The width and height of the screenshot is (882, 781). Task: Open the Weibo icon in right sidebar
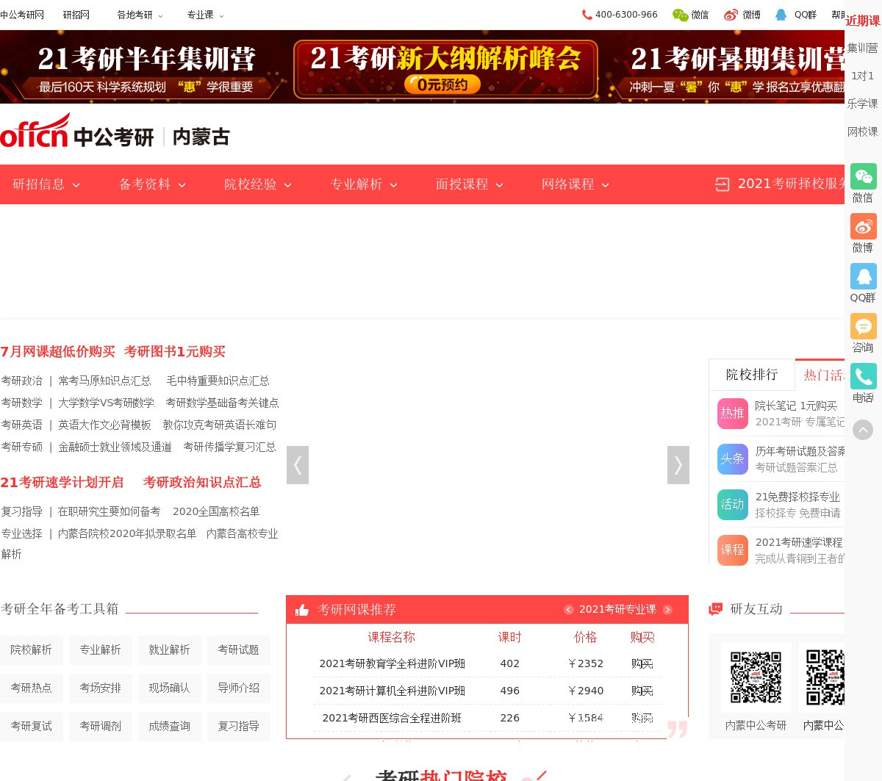pos(863,227)
